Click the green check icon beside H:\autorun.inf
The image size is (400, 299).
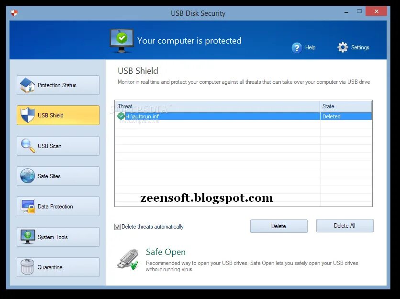(121, 116)
